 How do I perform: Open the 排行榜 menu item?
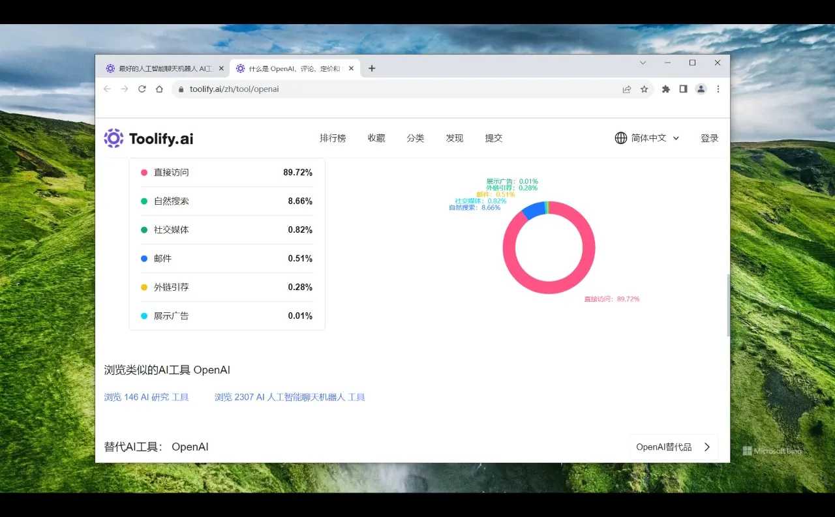click(x=333, y=138)
